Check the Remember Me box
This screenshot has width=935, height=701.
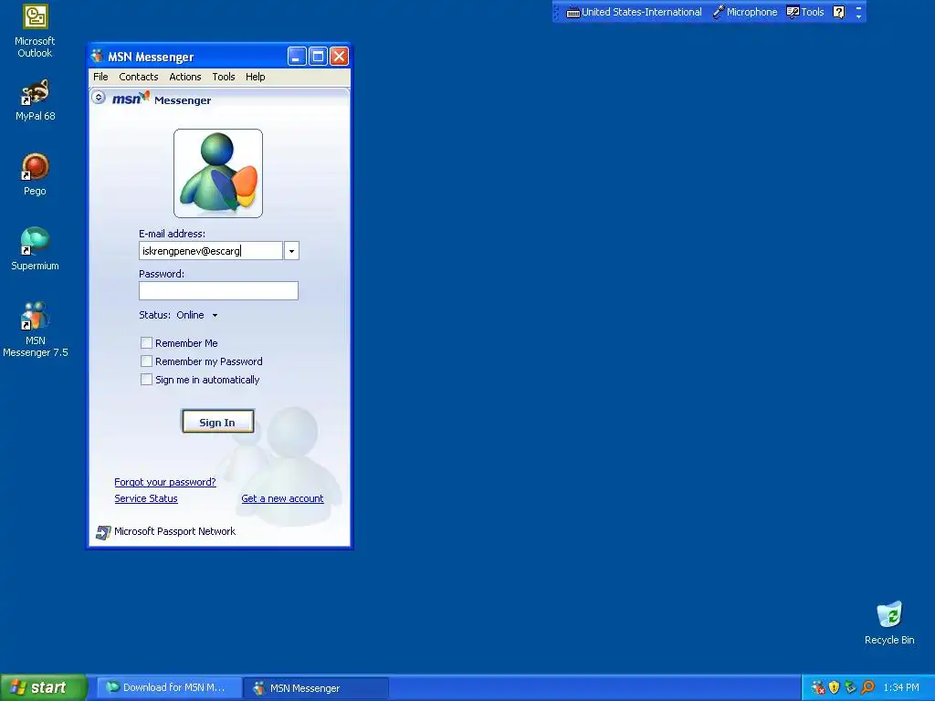[x=146, y=343]
